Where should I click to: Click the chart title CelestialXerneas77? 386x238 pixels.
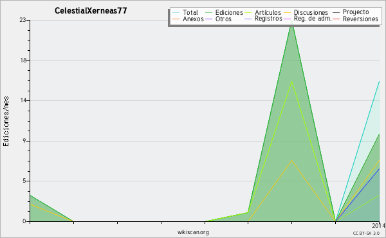tap(91, 11)
